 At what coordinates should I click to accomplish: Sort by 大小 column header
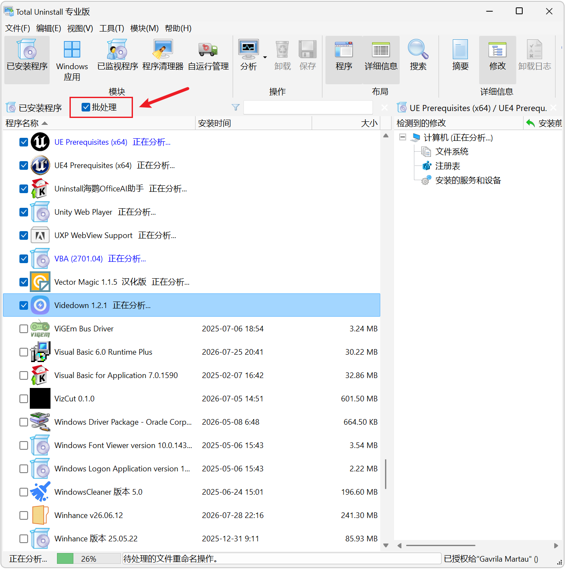pyautogui.click(x=346, y=123)
